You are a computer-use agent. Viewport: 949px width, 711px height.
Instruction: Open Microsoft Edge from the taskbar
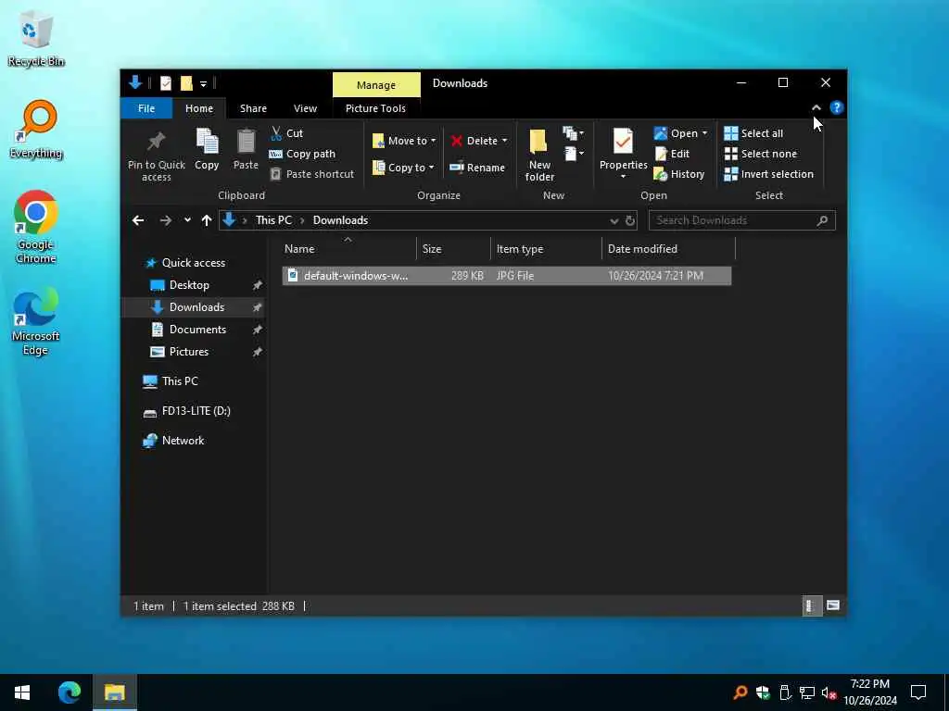pyautogui.click(x=70, y=692)
